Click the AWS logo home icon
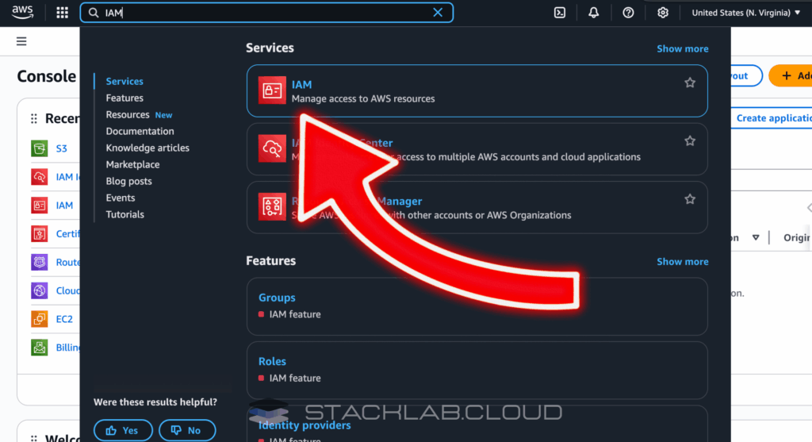The height and width of the screenshot is (442, 812). [x=22, y=12]
